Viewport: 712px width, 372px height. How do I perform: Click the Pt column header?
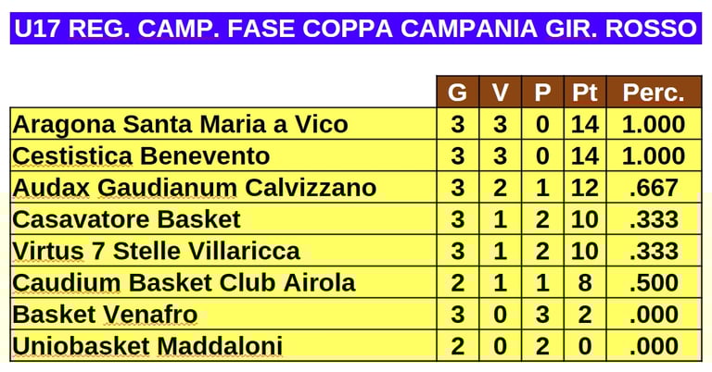click(585, 92)
